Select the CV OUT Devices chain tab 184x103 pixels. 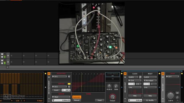(113, 74)
